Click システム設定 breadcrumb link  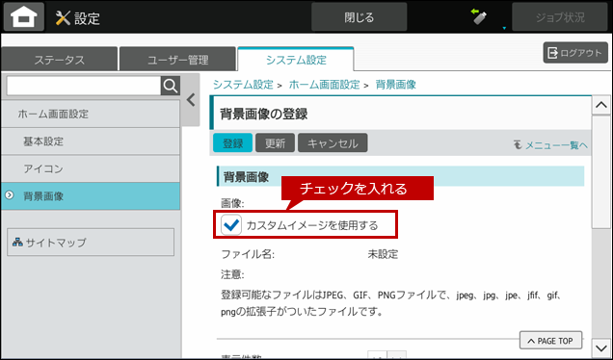tap(243, 85)
